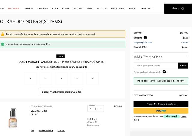Click the 'Only 3 left!' stock notice
The width and height of the screenshot is (192, 136).
click(x=92, y=119)
